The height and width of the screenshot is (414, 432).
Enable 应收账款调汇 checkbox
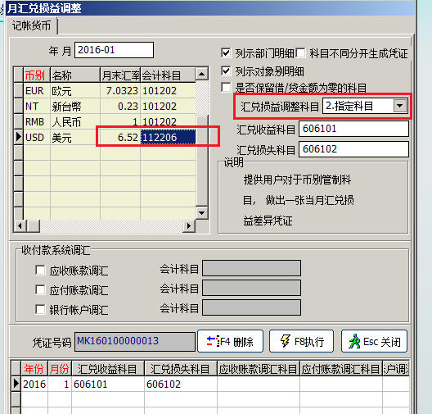(x=40, y=270)
